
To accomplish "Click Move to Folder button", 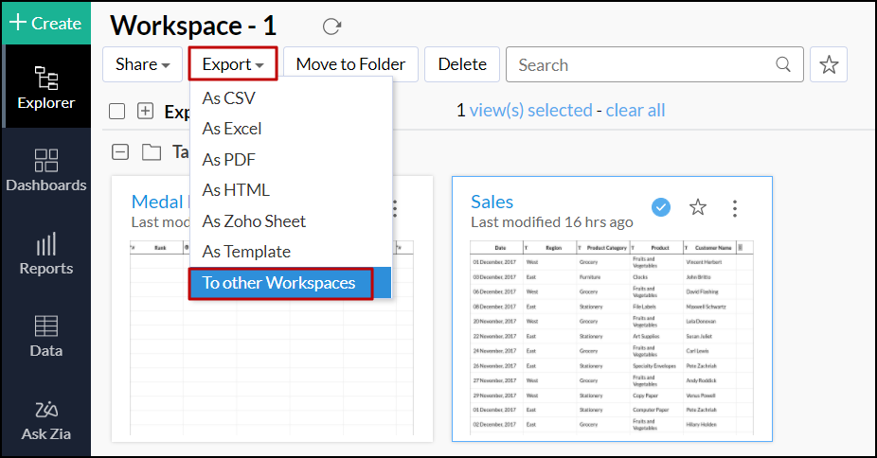I will pyautogui.click(x=350, y=64).
